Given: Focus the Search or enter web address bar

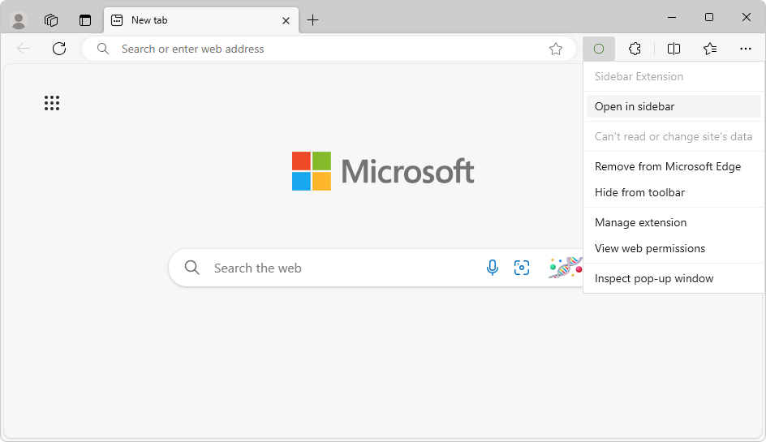Looking at the screenshot, I should pyautogui.click(x=329, y=49).
